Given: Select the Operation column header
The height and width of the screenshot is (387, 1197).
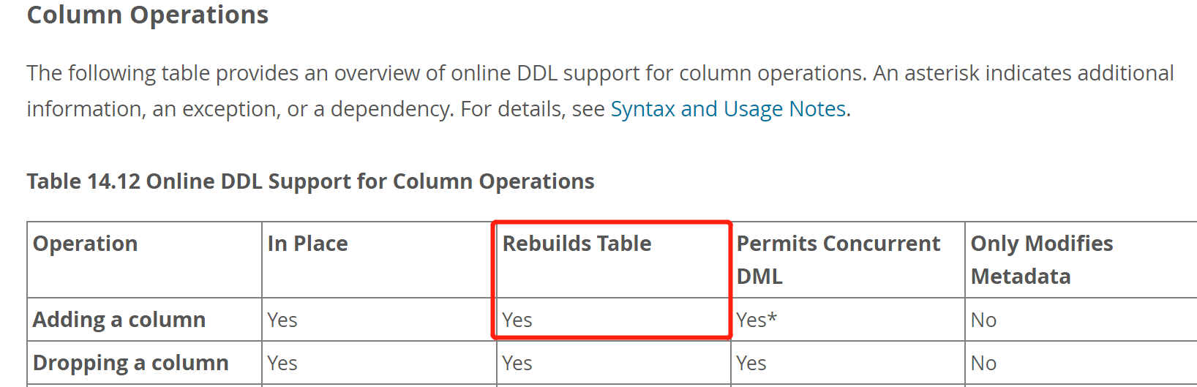Looking at the screenshot, I should [86, 244].
